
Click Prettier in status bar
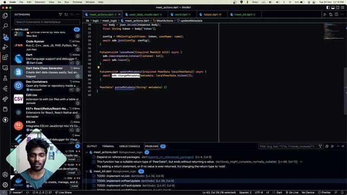tap(325, 193)
